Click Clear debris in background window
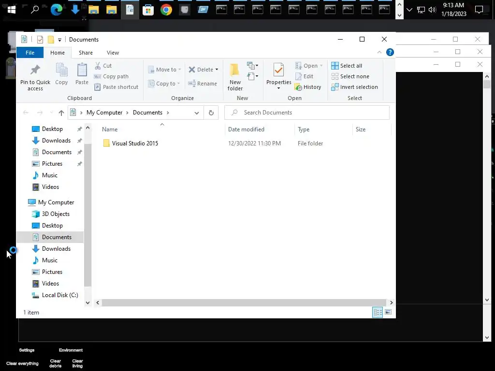 (55, 363)
